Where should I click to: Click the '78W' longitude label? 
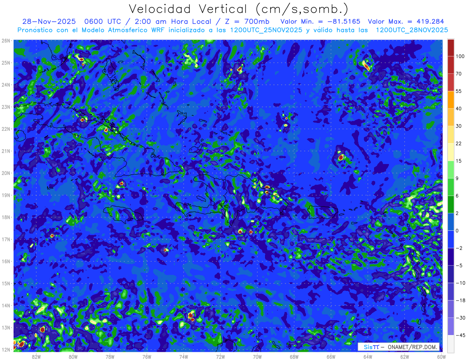tap(110, 357)
